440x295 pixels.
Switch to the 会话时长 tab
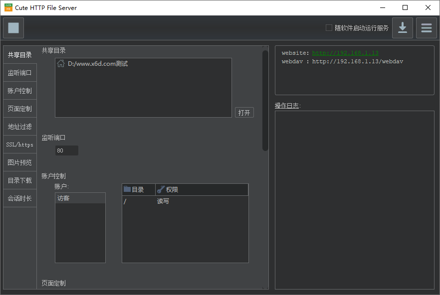[20, 198]
